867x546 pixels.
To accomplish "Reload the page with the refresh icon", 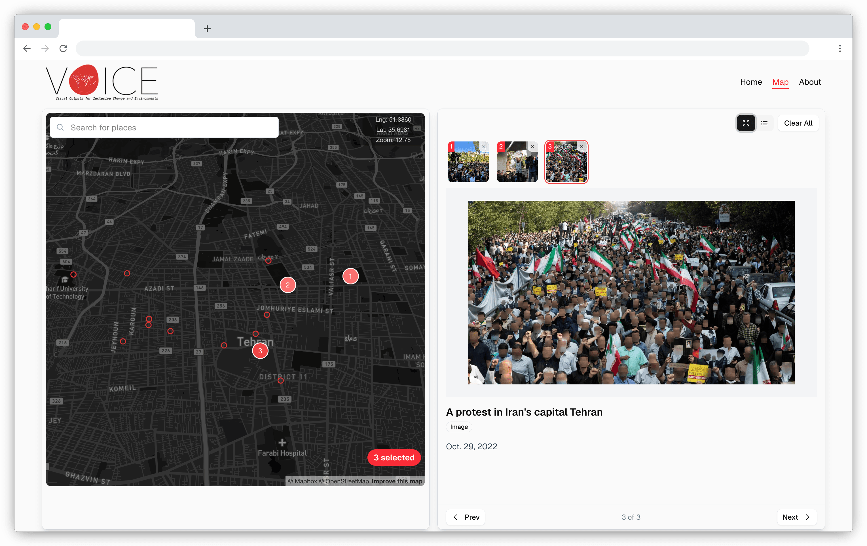I will click(x=64, y=48).
